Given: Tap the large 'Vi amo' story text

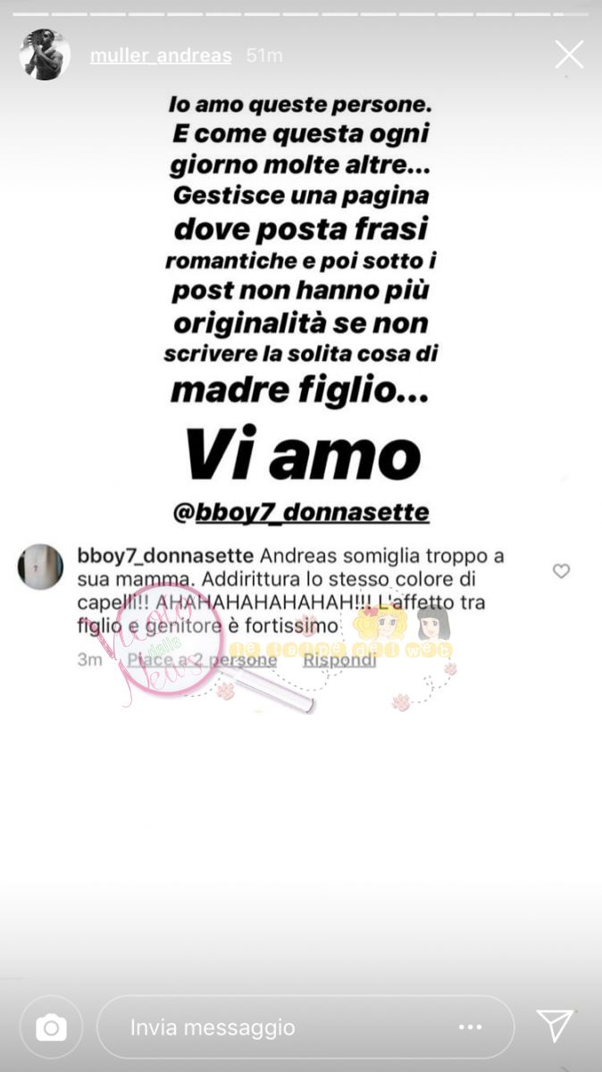Looking at the screenshot, I should [301, 456].
